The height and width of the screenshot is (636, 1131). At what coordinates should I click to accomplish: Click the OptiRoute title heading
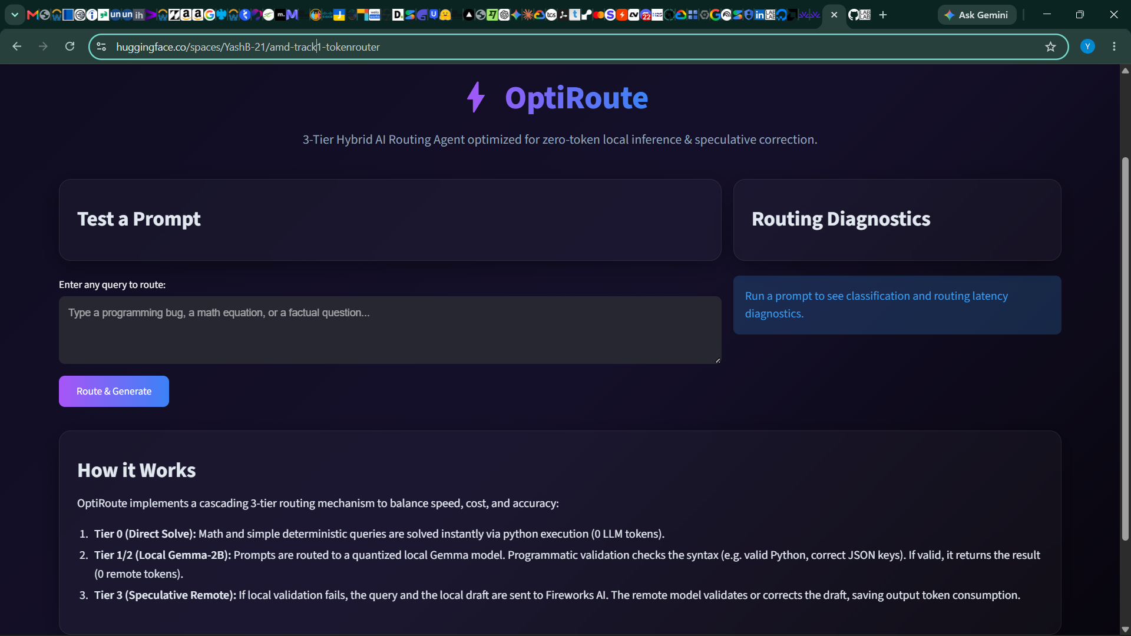pos(576,98)
